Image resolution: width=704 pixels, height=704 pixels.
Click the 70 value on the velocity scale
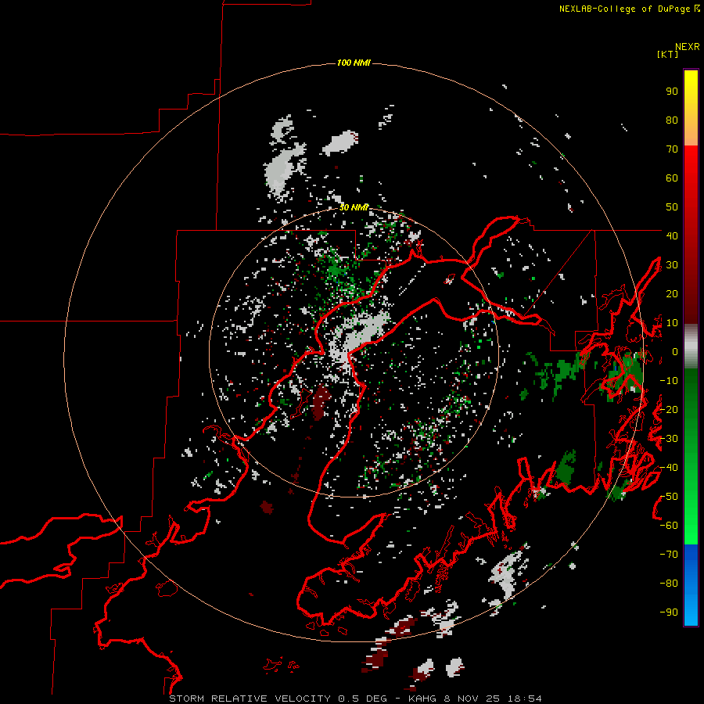[672, 149]
